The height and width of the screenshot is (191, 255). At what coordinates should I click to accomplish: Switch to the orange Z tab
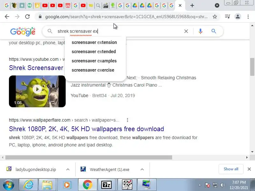click(x=37, y=5)
